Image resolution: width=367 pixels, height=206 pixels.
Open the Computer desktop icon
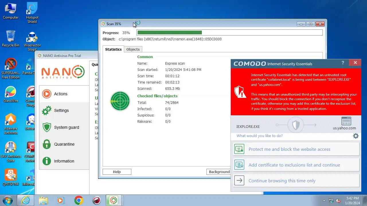(x=11, y=11)
